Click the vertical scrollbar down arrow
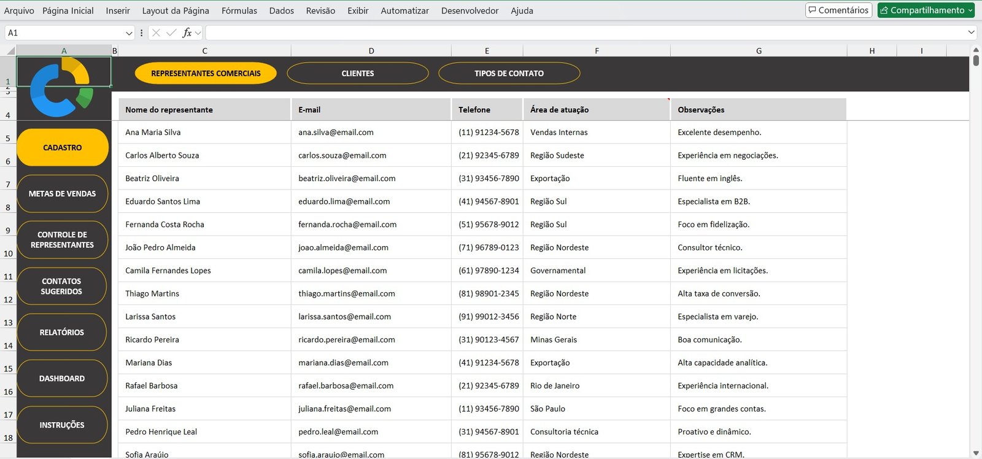982x459 pixels. pos(976,453)
